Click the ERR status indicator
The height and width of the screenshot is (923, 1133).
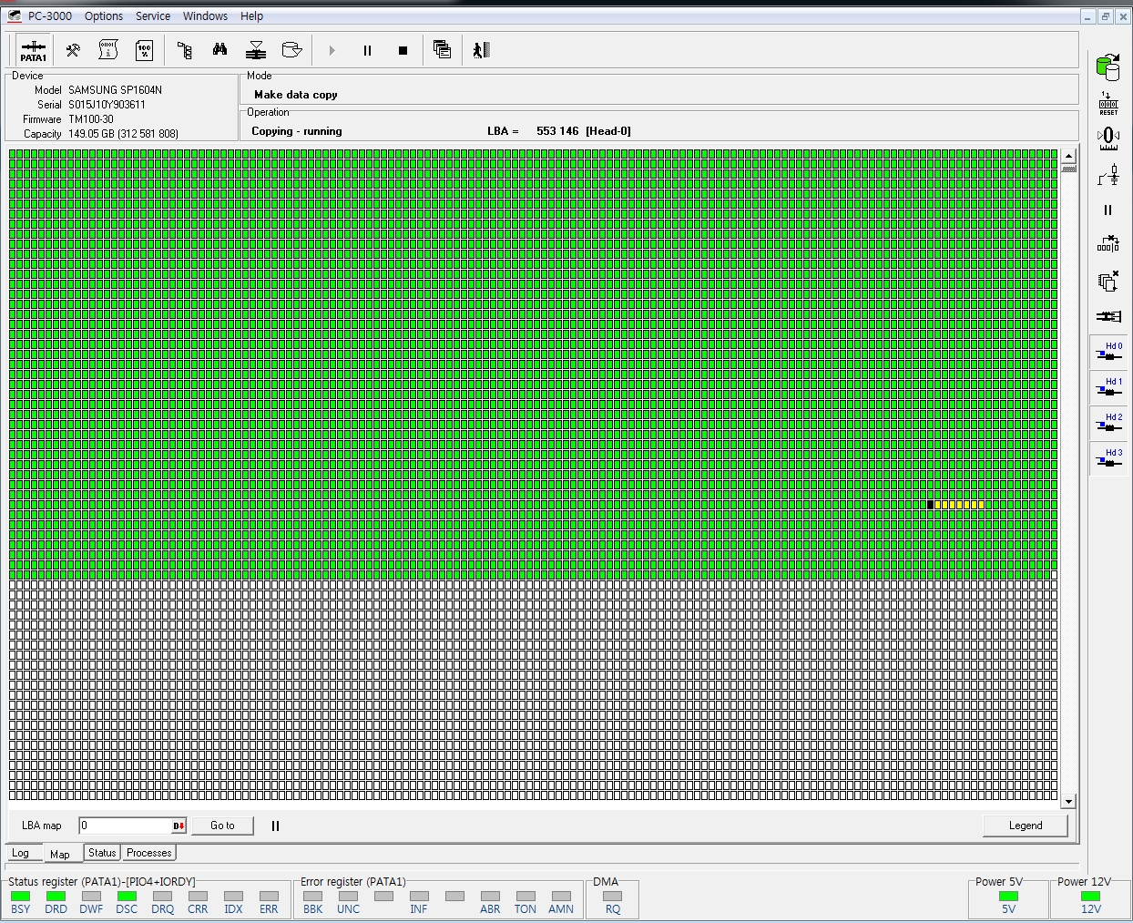pyautogui.click(x=269, y=897)
